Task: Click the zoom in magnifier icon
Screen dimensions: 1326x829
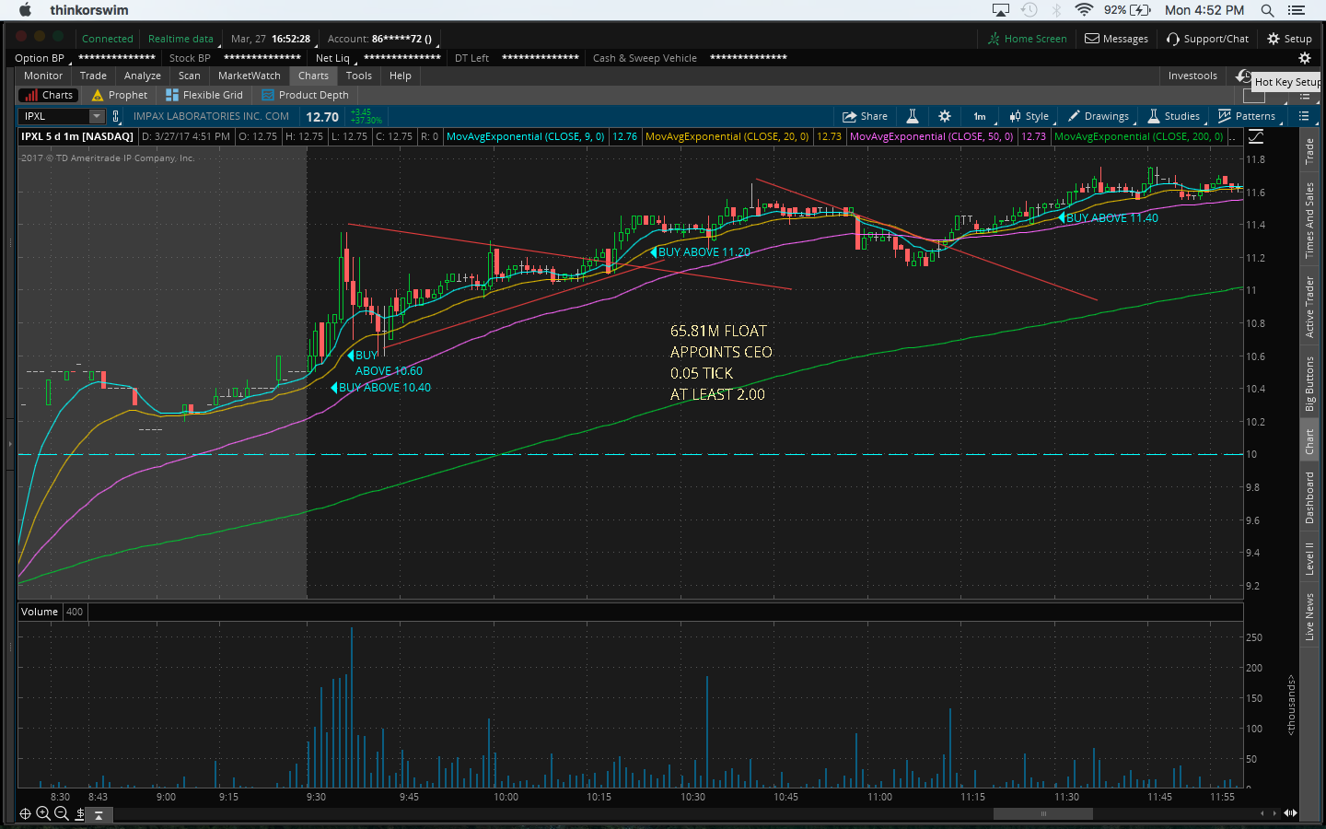Action: 43,813
